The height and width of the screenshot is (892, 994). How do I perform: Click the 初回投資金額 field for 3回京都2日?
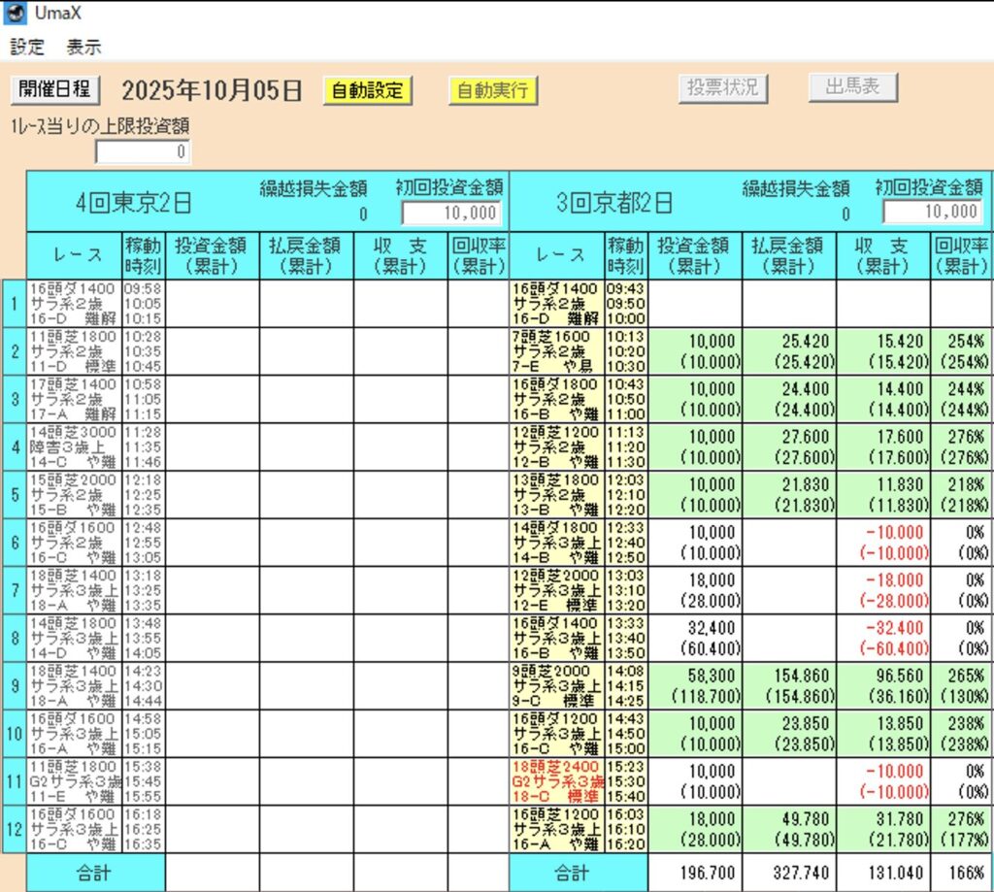click(932, 212)
